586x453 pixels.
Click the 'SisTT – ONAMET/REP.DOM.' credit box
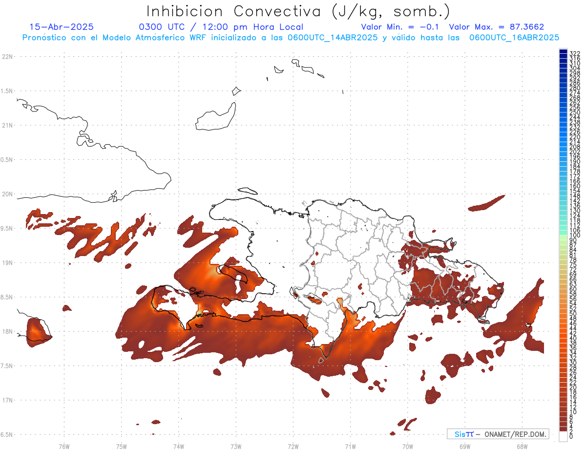point(498,434)
